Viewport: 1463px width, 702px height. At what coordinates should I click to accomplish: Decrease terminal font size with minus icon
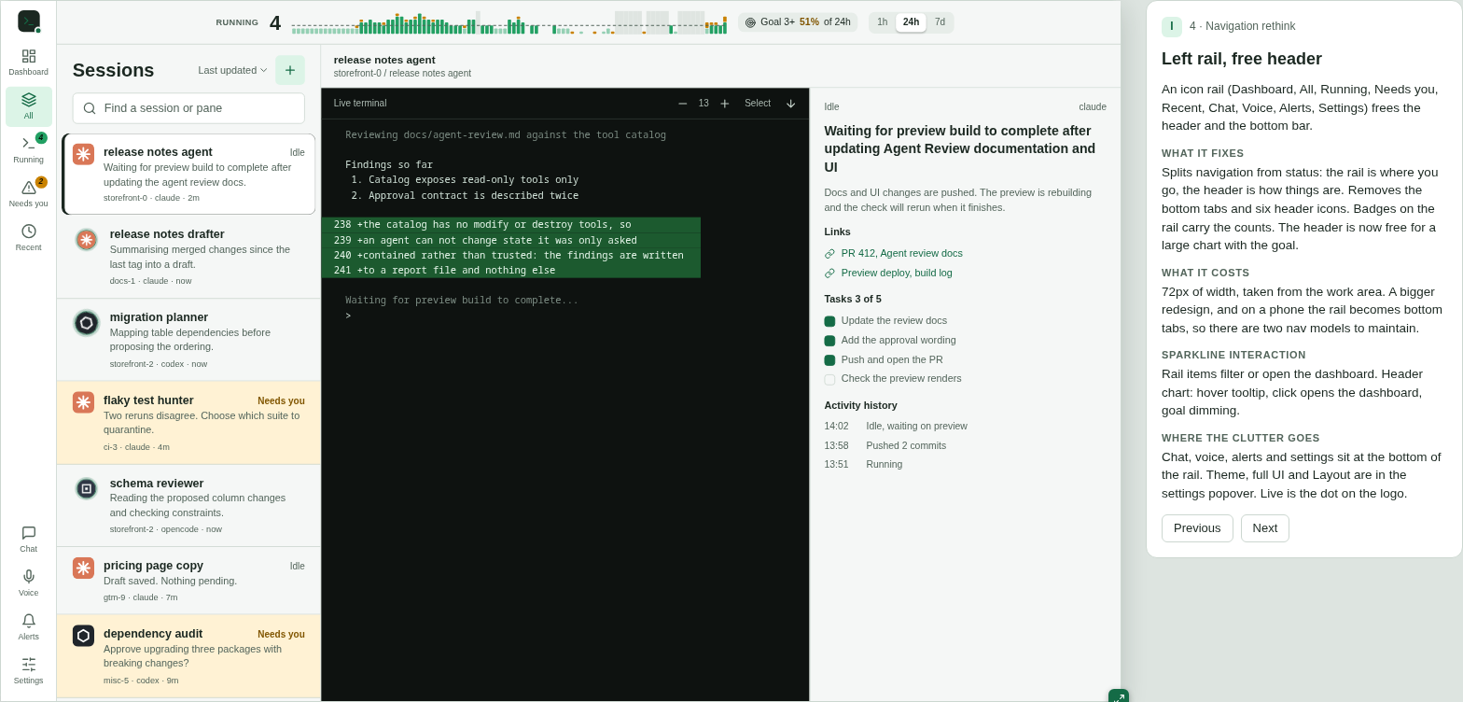pyautogui.click(x=682, y=104)
